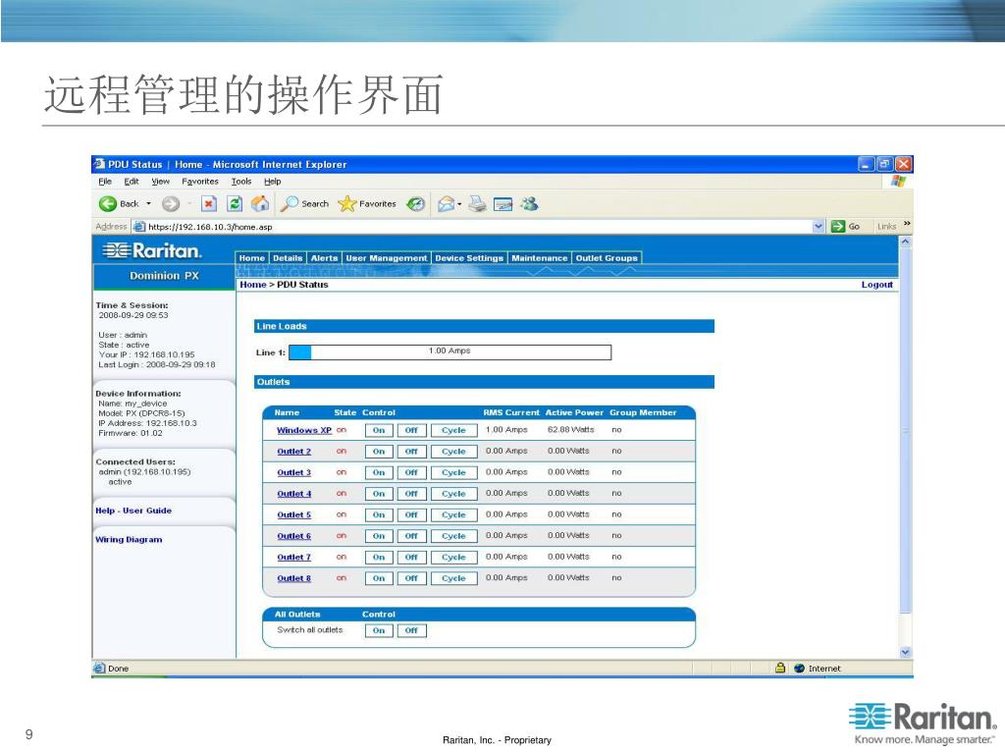The width and height of the screenshot is (1005, 754).
Task: Turn On Outlet 2
Action: [379, 452]
